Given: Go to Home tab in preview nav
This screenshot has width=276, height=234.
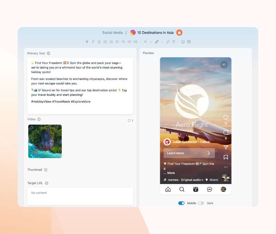Looking at the screenshot, I should tap(168, 189).
